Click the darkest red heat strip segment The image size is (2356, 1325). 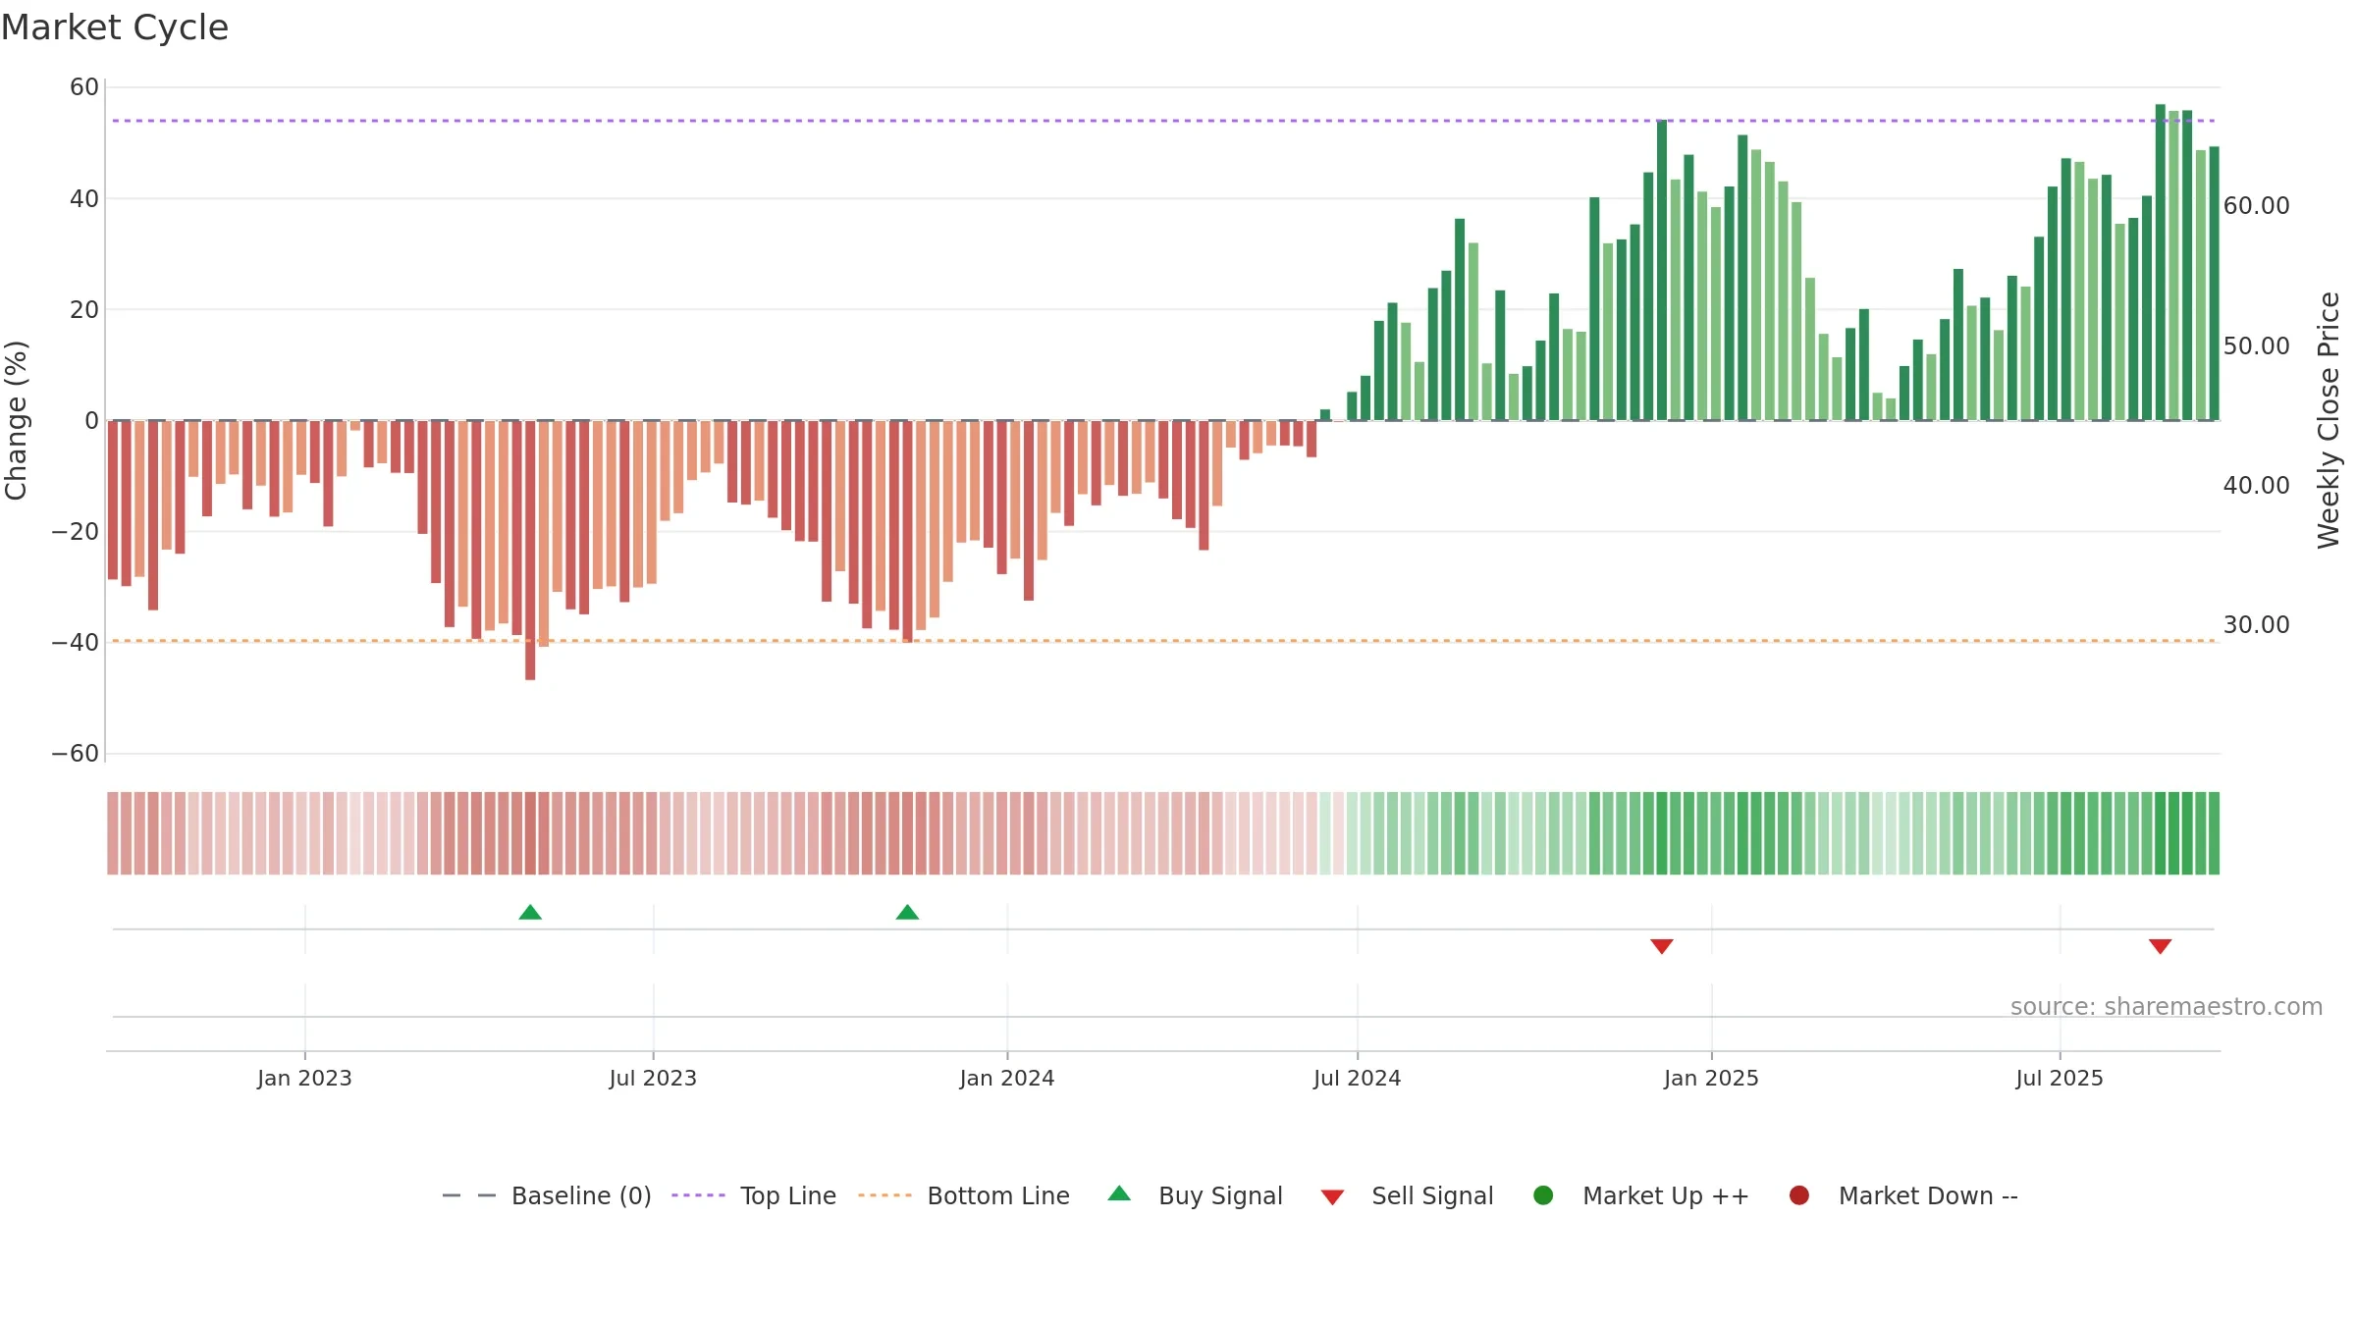click(x=530, y=833)
